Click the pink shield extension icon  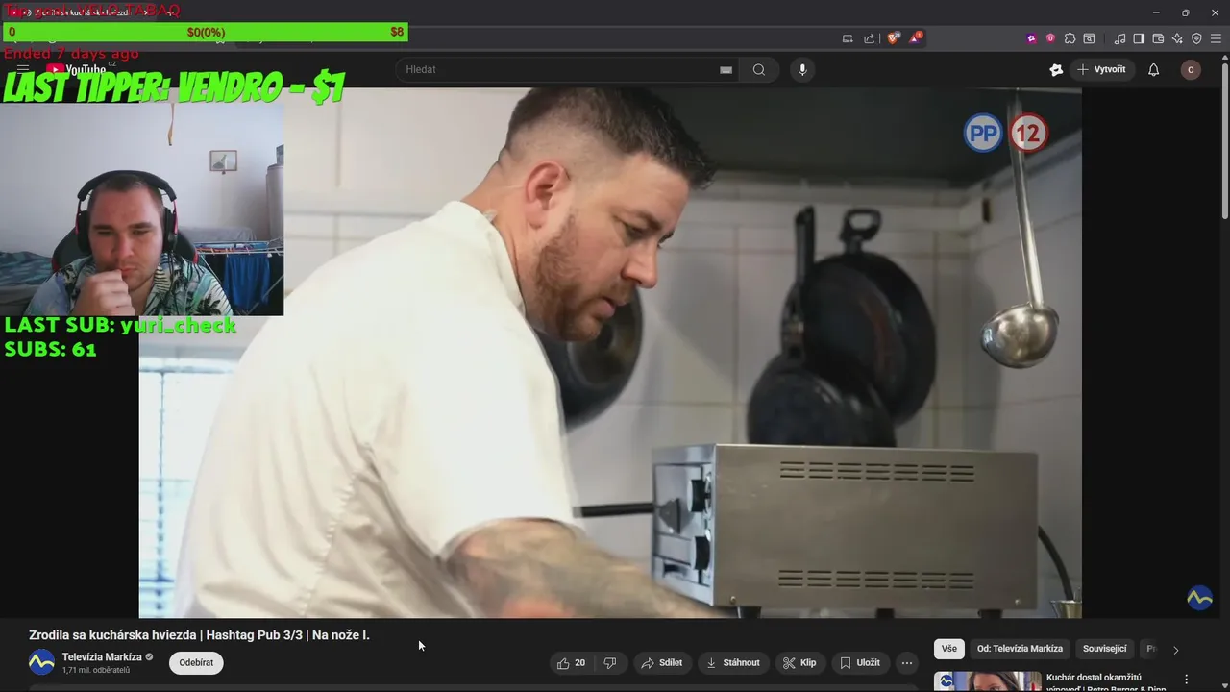[x=1050, y=38]
